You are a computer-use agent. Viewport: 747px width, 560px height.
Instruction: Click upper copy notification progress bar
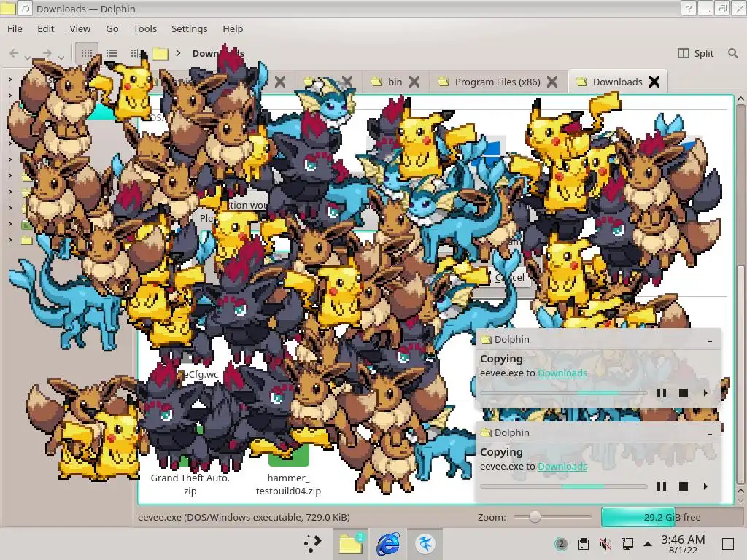point(564,393)
